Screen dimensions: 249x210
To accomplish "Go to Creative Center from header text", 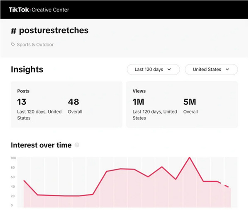I will click(x=51, y=10).
